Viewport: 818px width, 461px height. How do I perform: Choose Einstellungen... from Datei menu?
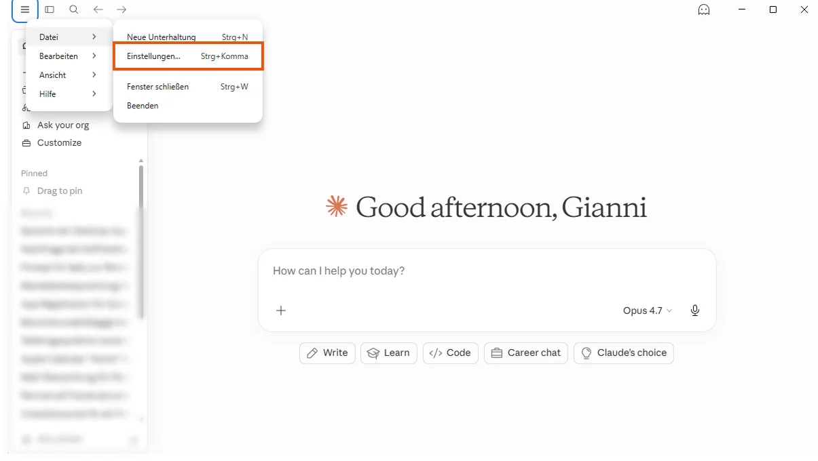187,56
